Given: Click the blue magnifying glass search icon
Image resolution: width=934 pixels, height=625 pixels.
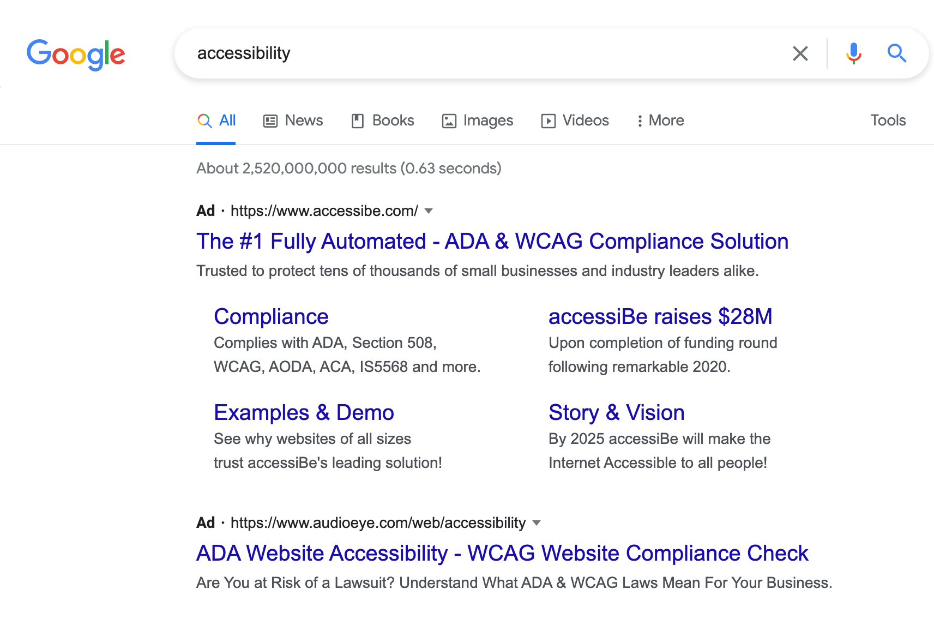Looking at the screenshot, I should click(896, 53).
